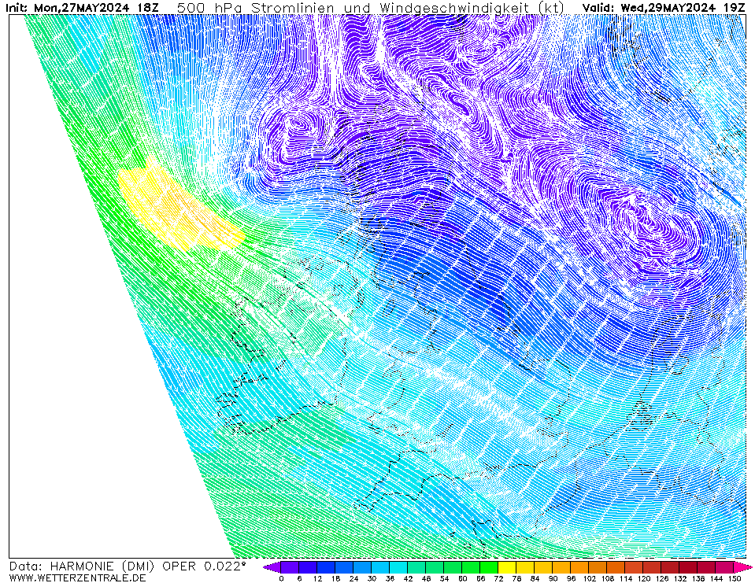This screenshot has width=755, height=583.
Task: Click the legend value label '36'
Action: [x=390, y=578]
